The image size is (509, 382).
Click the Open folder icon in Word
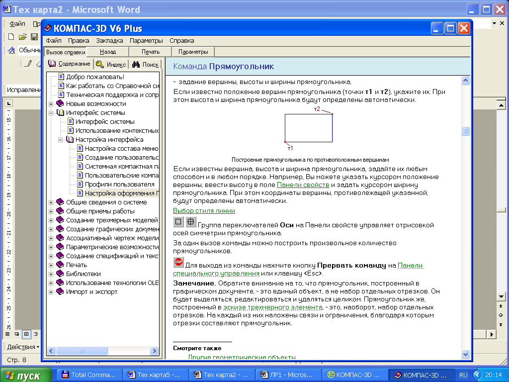[22, 37]
